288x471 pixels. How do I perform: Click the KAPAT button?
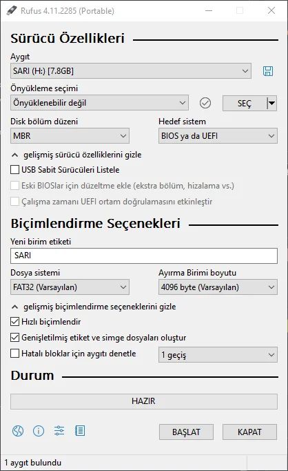click(249, 432)
